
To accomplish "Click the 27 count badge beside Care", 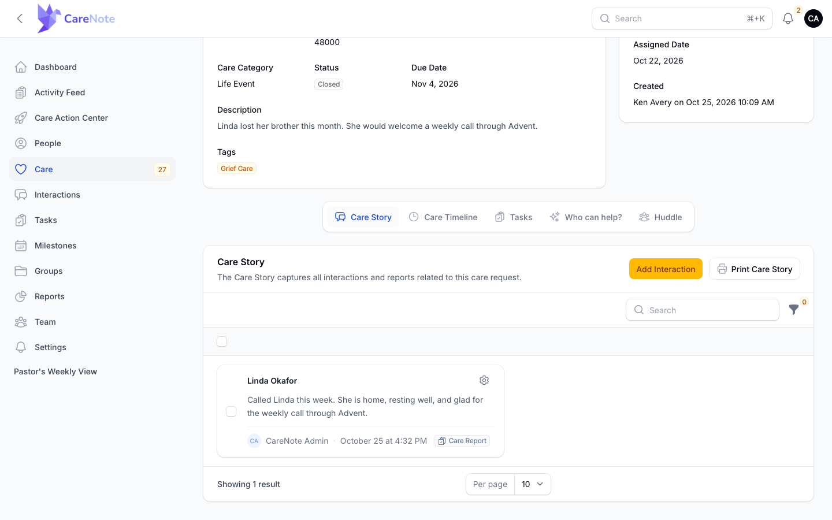I will [162, 169].
